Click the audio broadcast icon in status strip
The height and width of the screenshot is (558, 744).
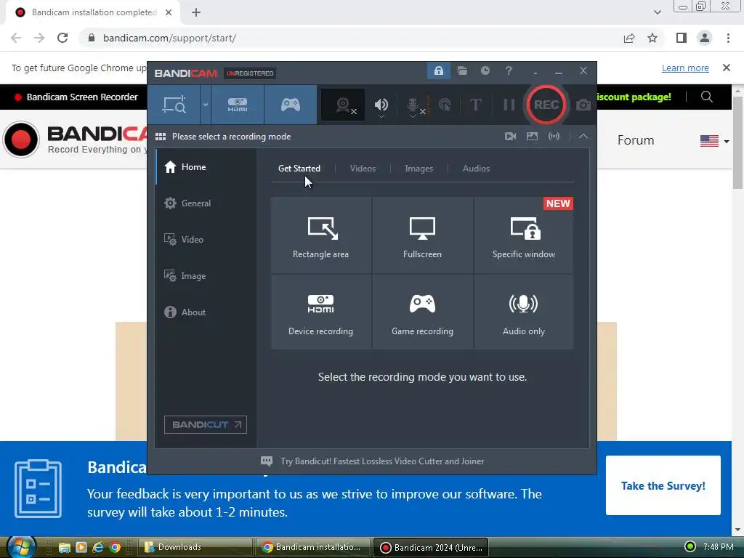(x=554, y=137)
